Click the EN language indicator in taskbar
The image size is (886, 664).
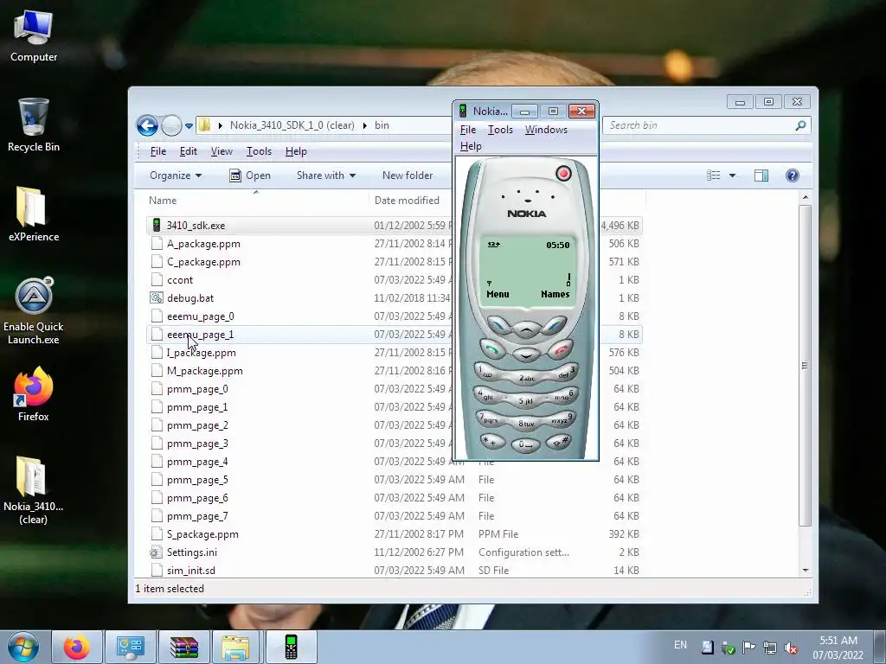pos(680,645)
